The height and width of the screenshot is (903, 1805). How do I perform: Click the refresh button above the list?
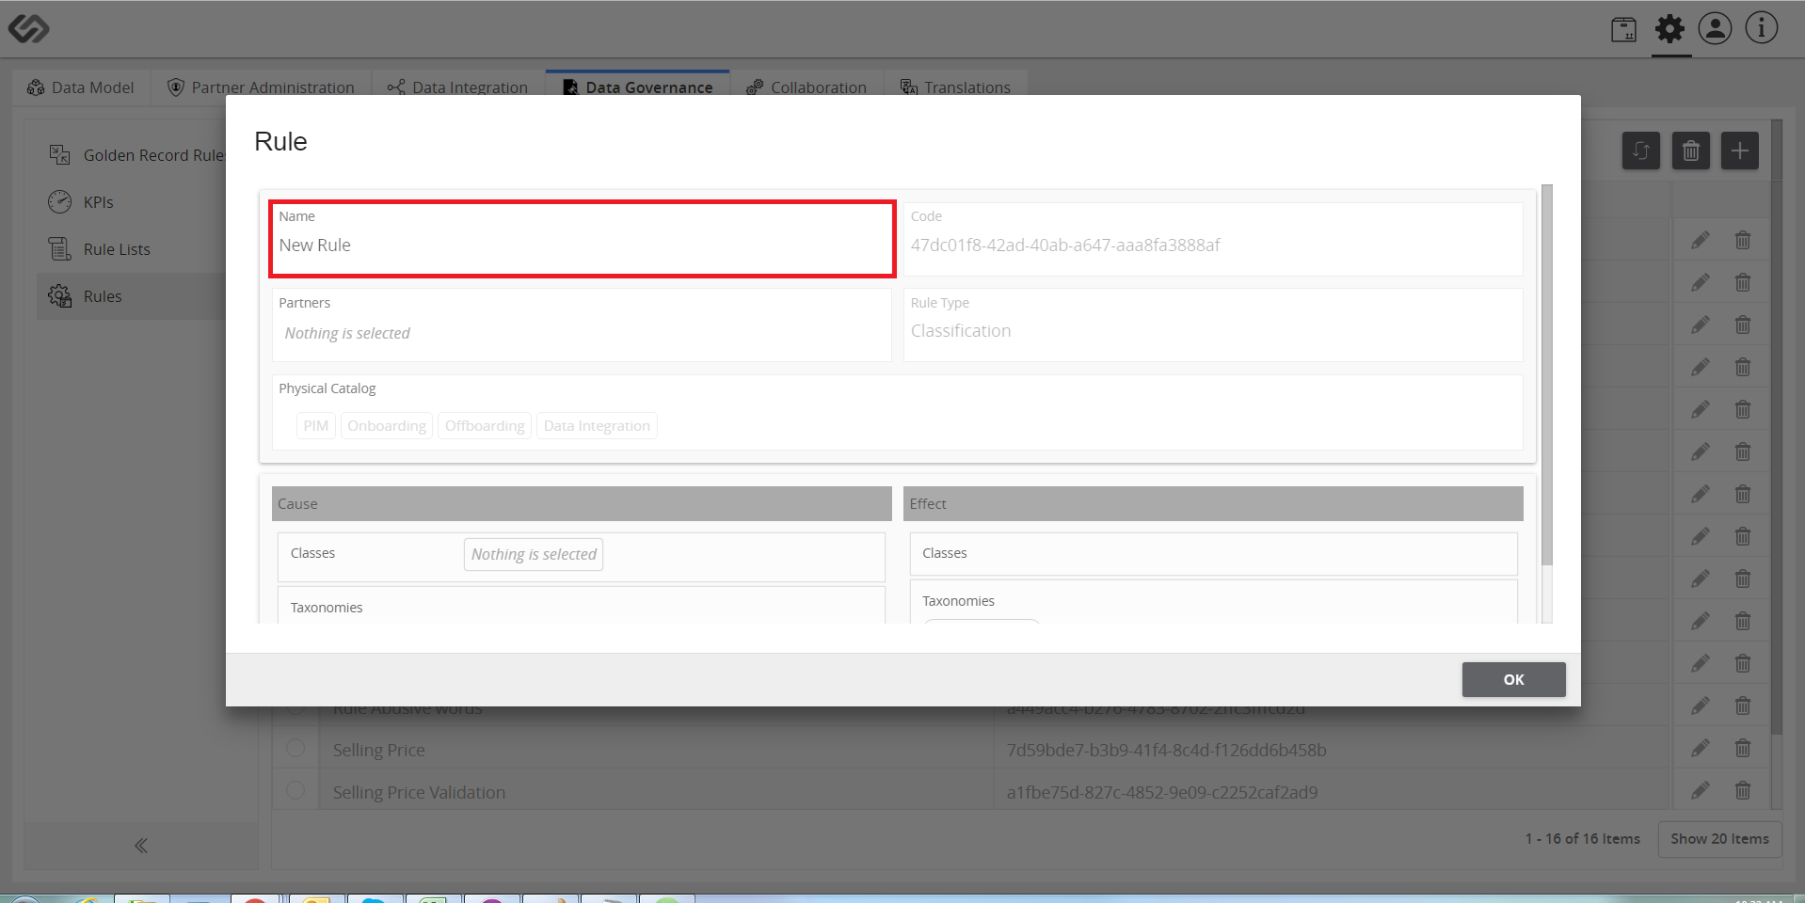pos(1640,150)
